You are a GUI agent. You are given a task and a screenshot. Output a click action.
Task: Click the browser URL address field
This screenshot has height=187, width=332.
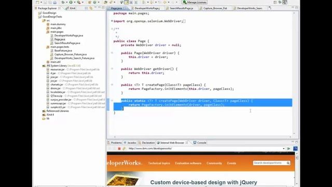click(x=204, y=149)
